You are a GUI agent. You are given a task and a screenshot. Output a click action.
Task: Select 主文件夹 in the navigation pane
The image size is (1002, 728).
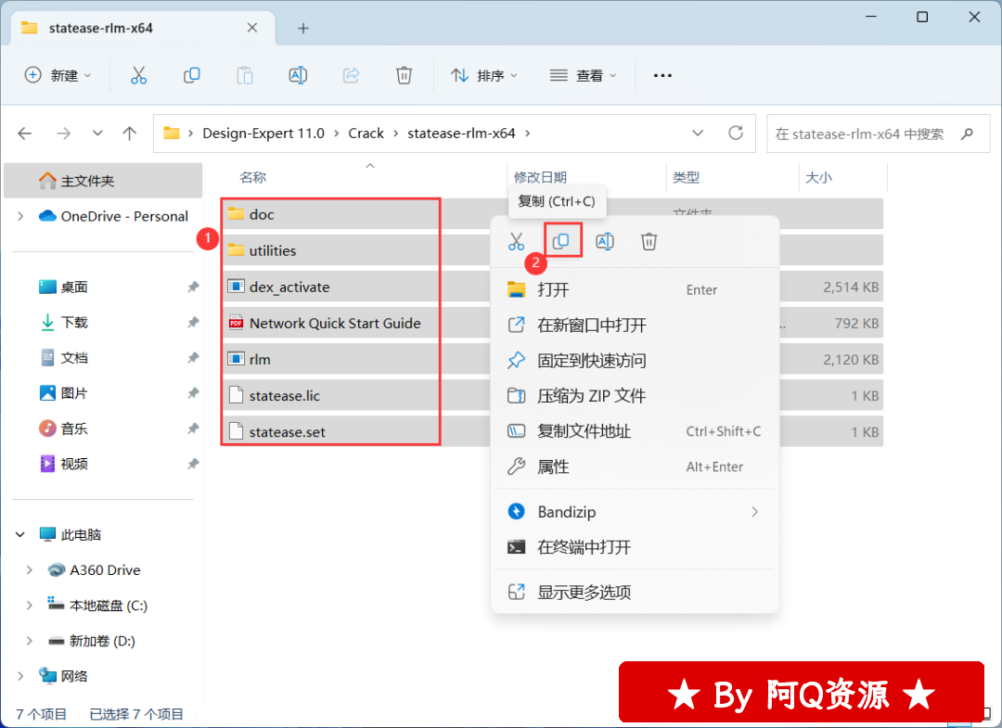(x=104, y=181)
